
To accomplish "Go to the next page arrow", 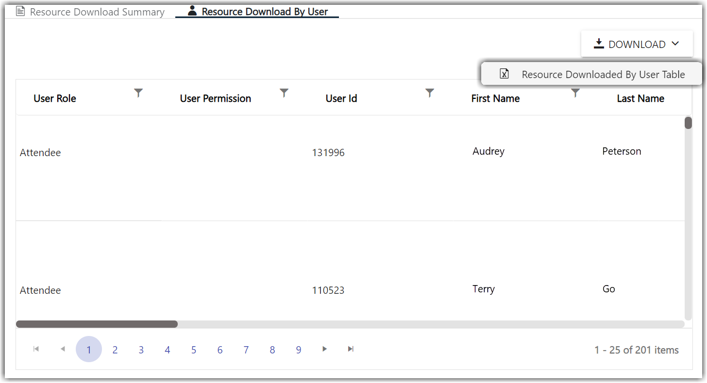I will (x=325, y=349).
